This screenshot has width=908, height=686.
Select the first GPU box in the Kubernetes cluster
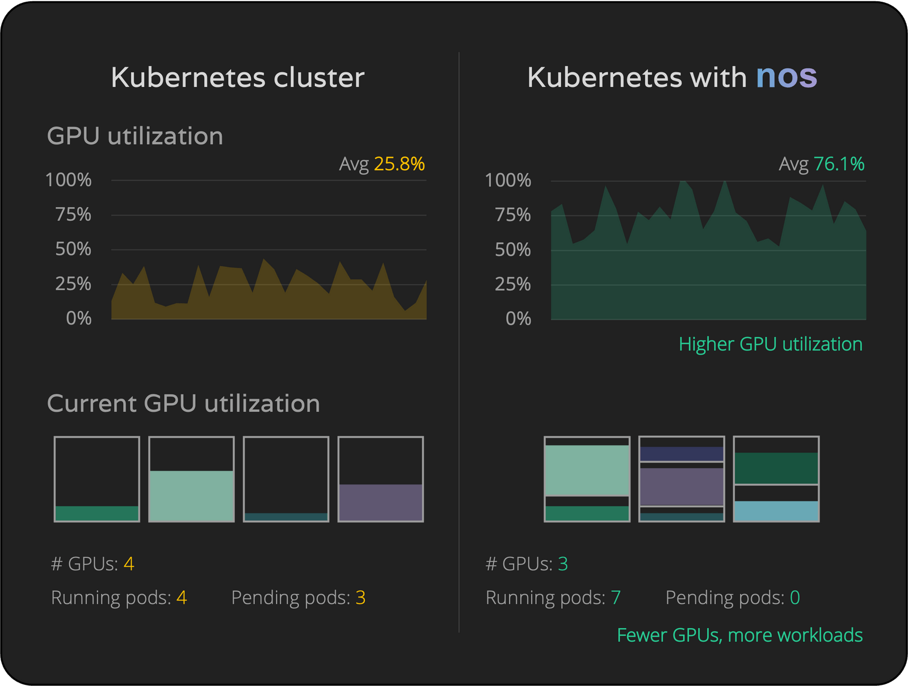click(x=97, y=479)
